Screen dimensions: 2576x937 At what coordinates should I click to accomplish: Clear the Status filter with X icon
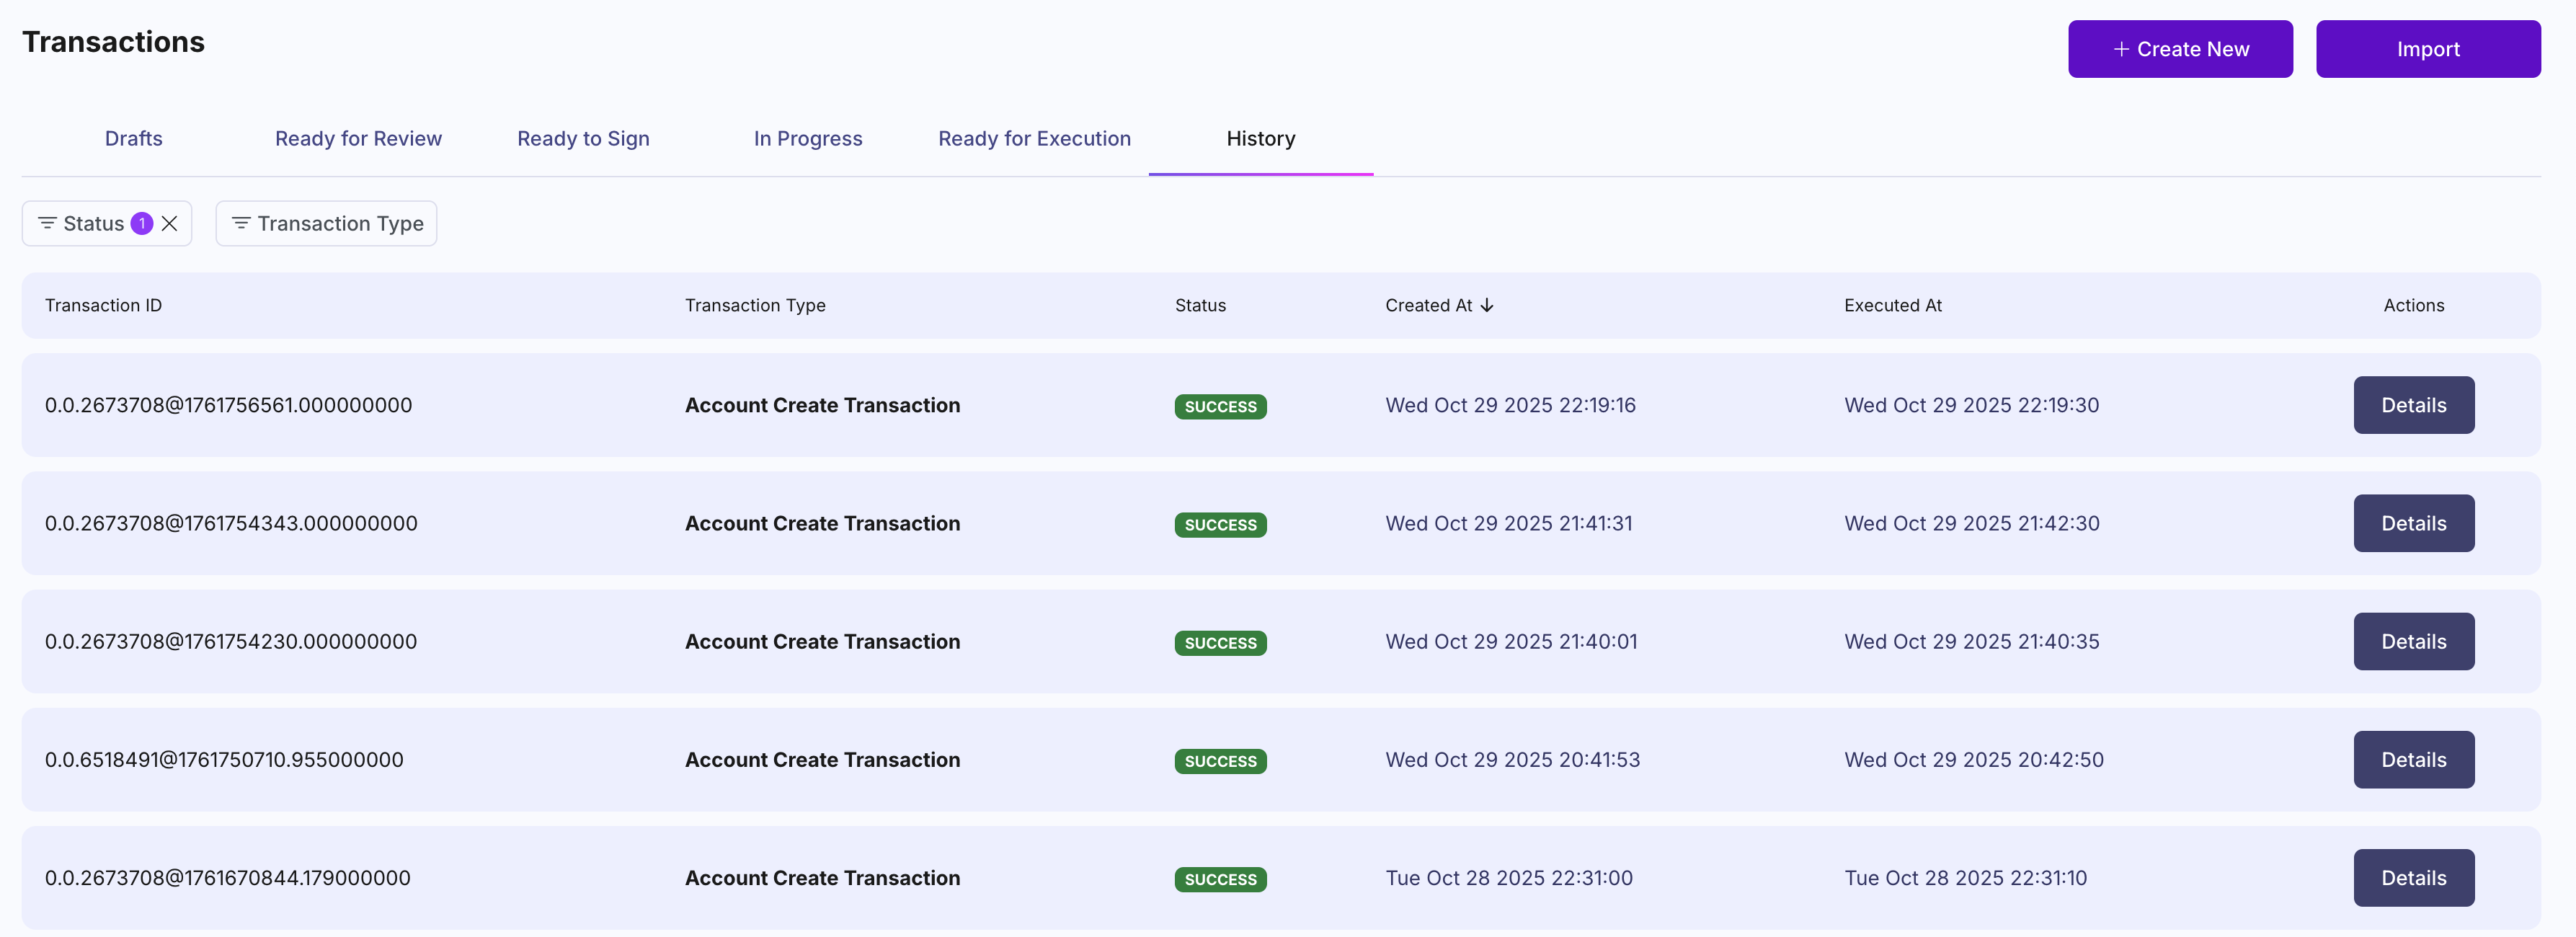pyautogui.click(x=170, y=223)
